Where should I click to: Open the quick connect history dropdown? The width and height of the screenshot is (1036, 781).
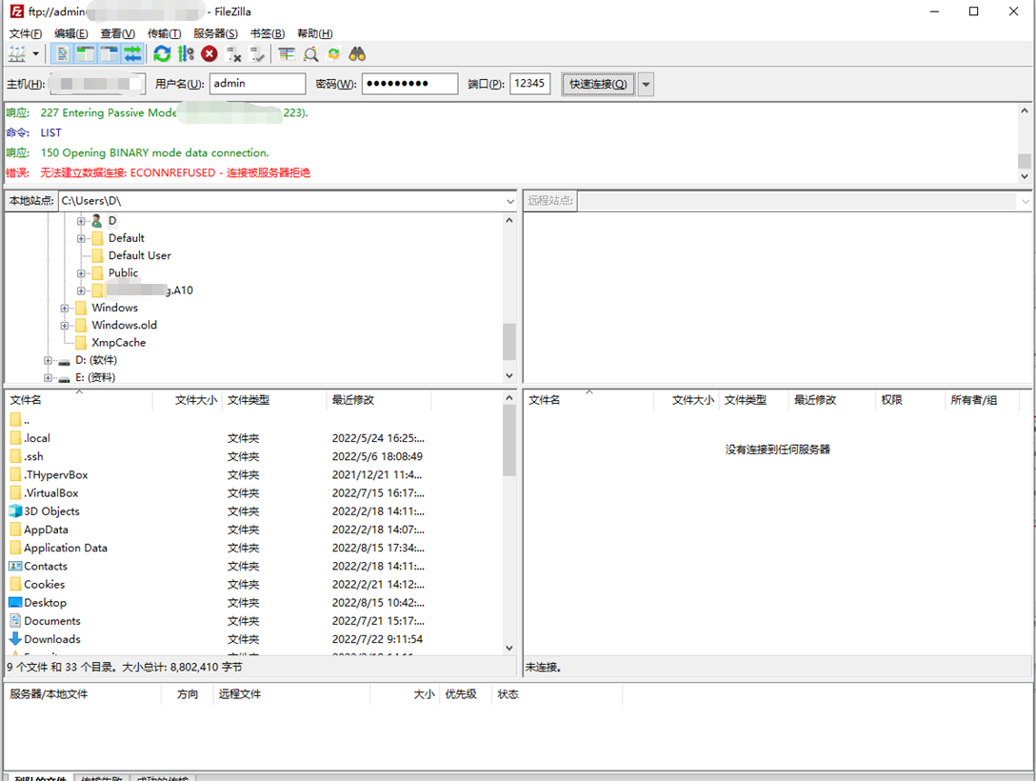[647, 84]
